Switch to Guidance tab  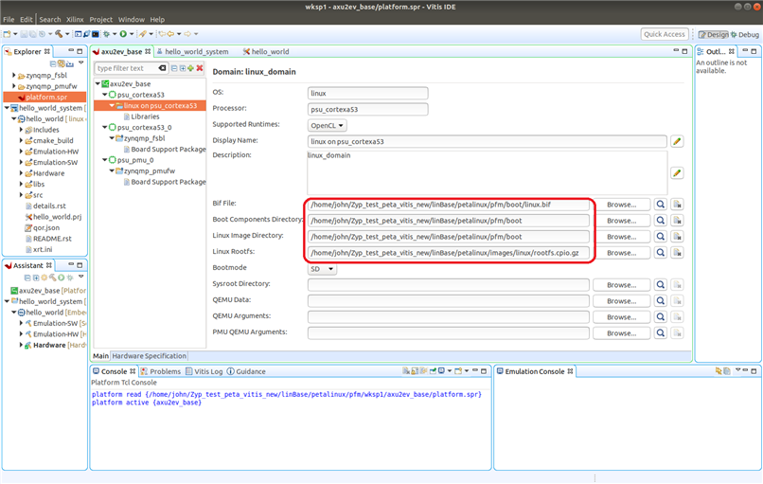(246, 371)
